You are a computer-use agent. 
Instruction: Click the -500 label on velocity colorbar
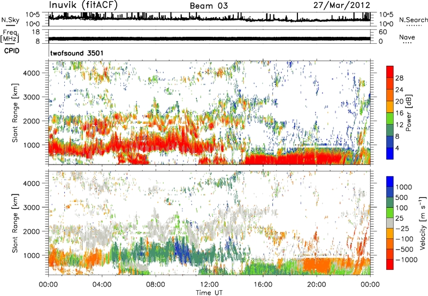coord(404,250)
